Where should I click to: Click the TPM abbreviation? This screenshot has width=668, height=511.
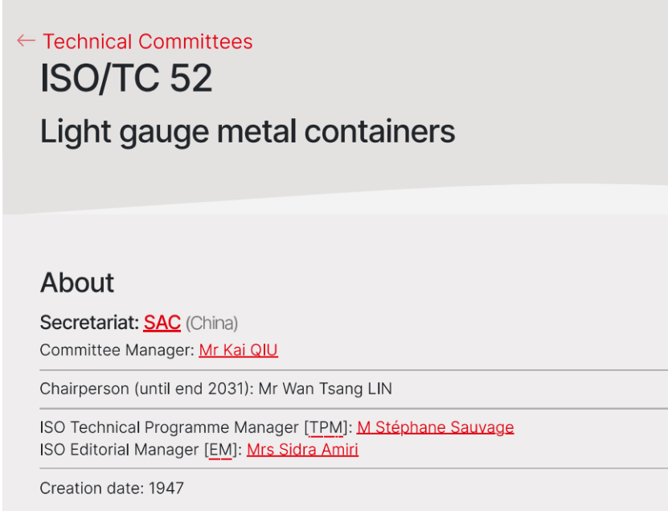[326, 427]
